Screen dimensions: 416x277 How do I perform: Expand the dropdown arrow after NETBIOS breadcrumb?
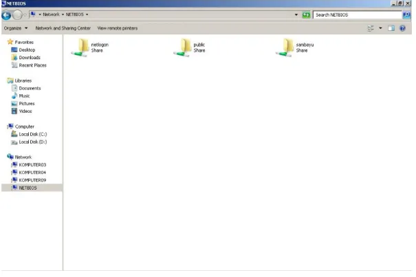coord(87,14)
